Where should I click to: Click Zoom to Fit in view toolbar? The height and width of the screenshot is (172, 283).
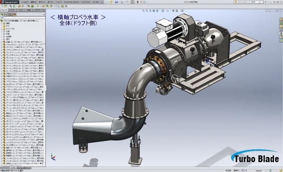(x=143, y=11)
